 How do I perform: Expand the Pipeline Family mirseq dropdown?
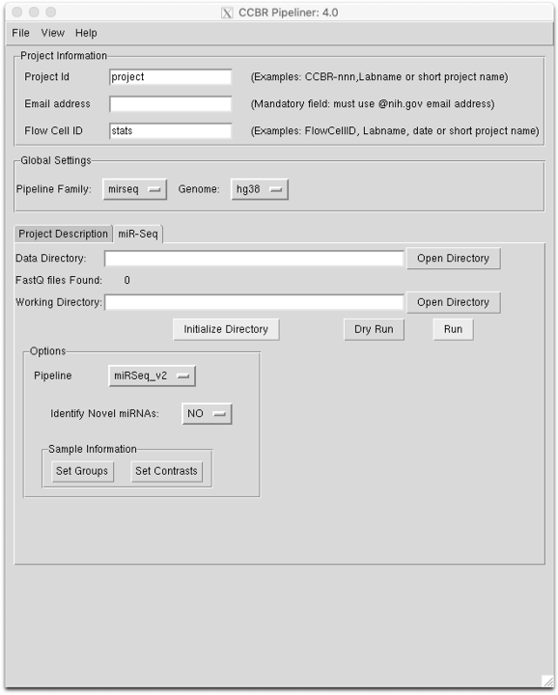[x=135, y=189]
